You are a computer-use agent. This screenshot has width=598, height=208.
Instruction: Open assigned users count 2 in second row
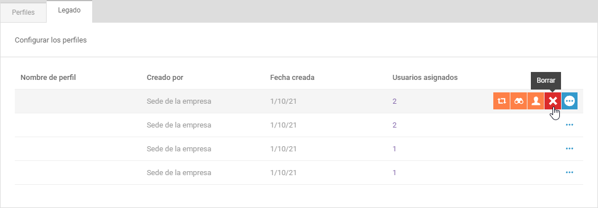click(394, 125)
